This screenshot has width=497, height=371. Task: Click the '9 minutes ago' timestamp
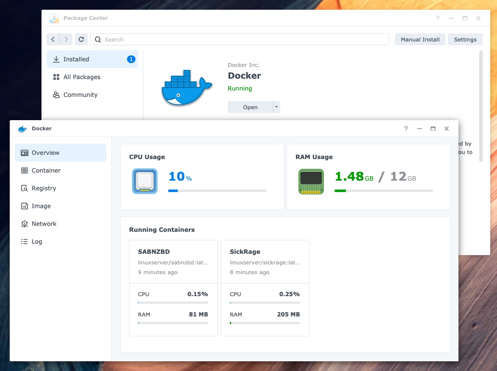[157, 272]
